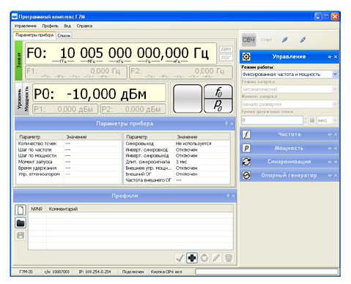Click the F0 frequency display
Screen dimensions: 351x284
121,53
